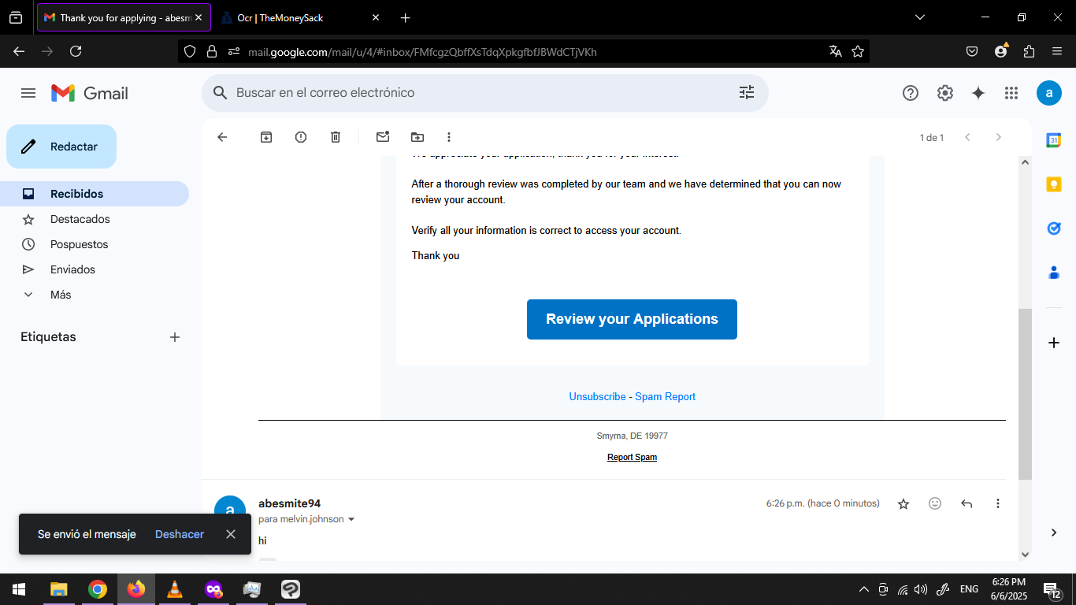Click the blue Spam Report link

(665, 397)
